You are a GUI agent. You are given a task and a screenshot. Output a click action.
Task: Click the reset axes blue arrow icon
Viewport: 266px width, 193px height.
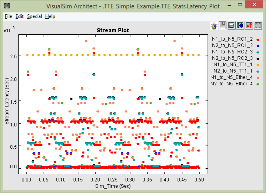(240, 26)
